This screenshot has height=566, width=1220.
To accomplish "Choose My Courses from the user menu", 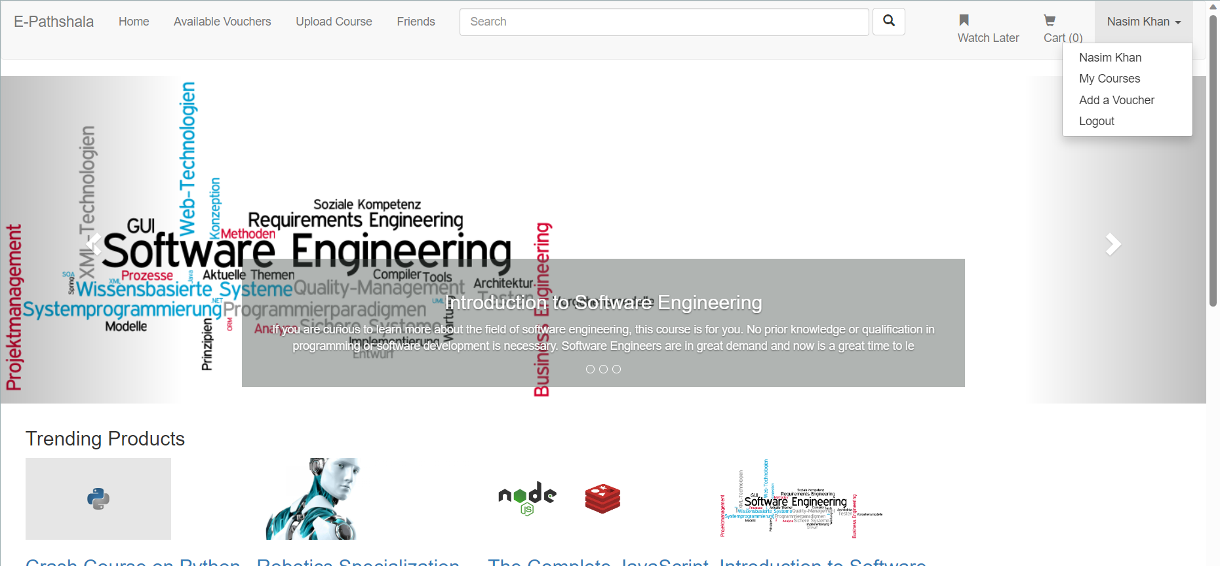I will coord(1109,79).
